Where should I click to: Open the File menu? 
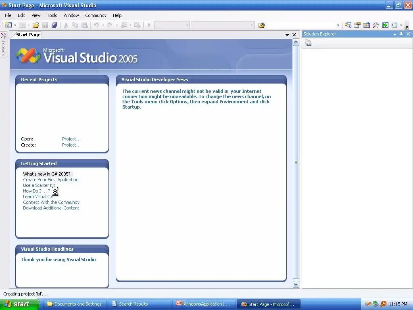pos(8,15)
